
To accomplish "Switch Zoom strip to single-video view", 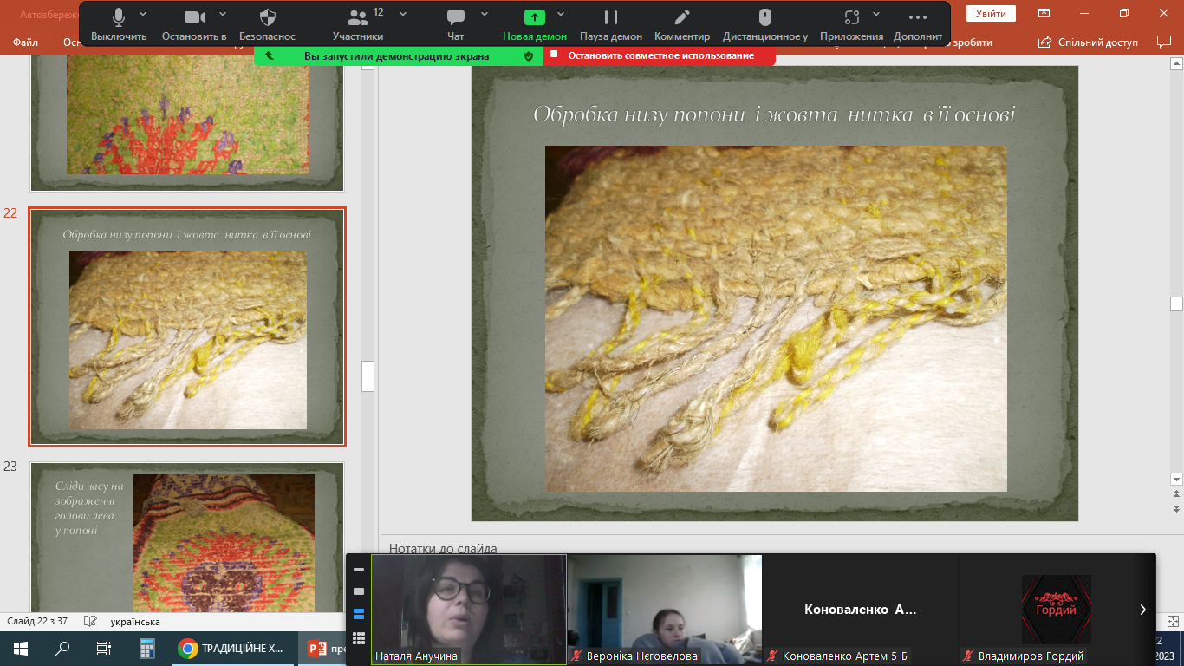I will pos(359,591).
